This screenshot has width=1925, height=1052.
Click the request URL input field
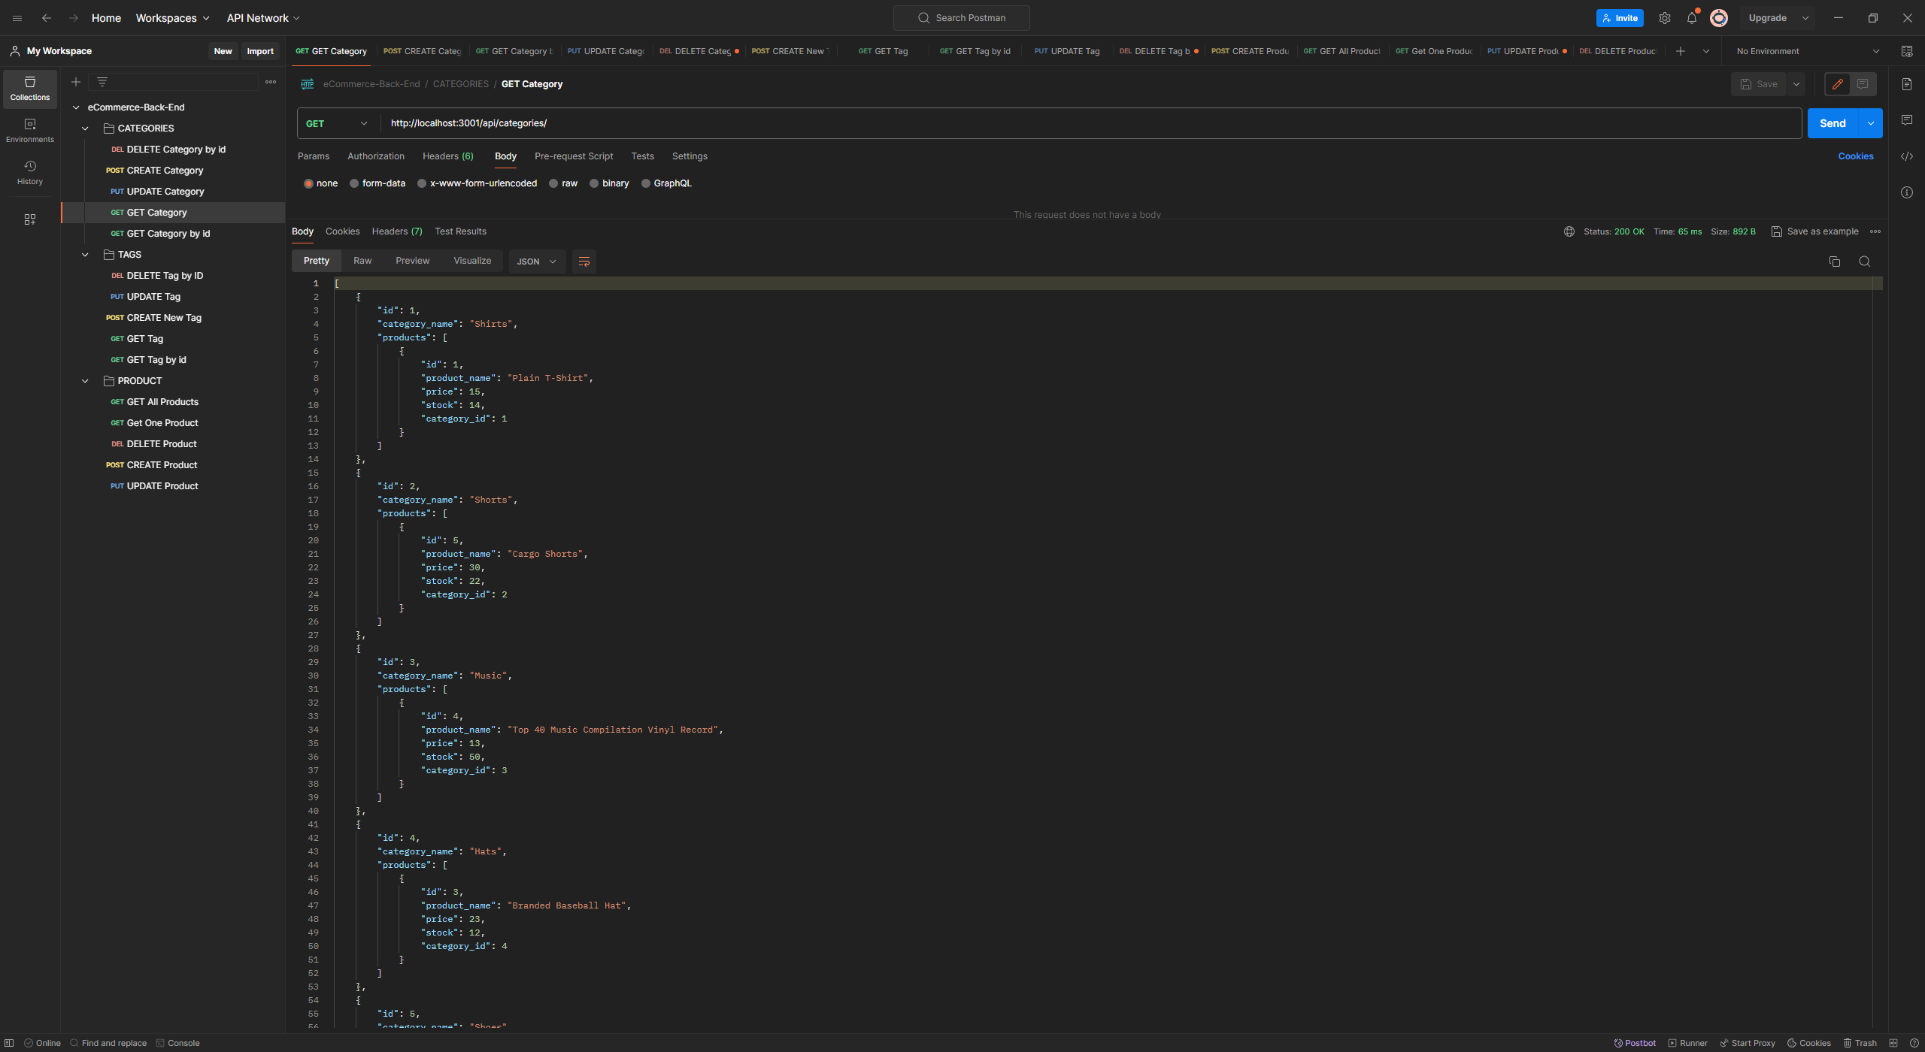click(1090, 123)
